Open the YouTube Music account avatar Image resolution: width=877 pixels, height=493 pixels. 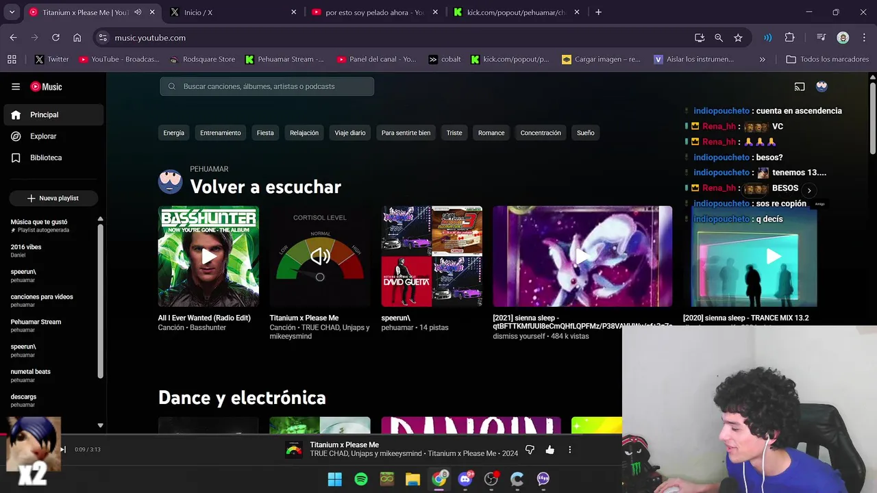822,86
